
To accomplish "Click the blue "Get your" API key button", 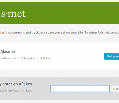I will point(112,56).
